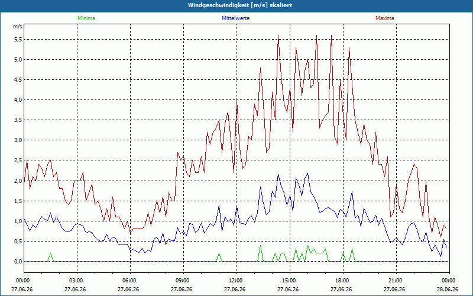Click the 03:00 time axis label
The image size is (473, 296).
(x=77, y=281)
